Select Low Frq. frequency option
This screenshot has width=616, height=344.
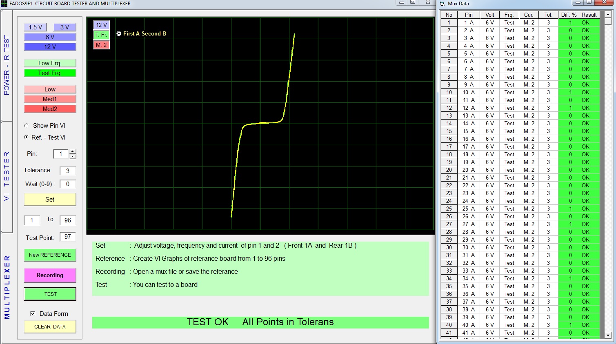click(50, 63)
